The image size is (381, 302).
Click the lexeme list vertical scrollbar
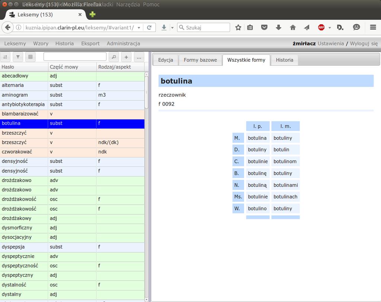[x=147, y=92]
